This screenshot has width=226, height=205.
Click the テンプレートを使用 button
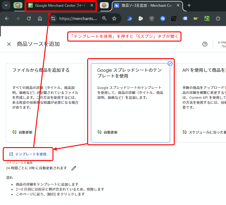(x=28, y=154)
